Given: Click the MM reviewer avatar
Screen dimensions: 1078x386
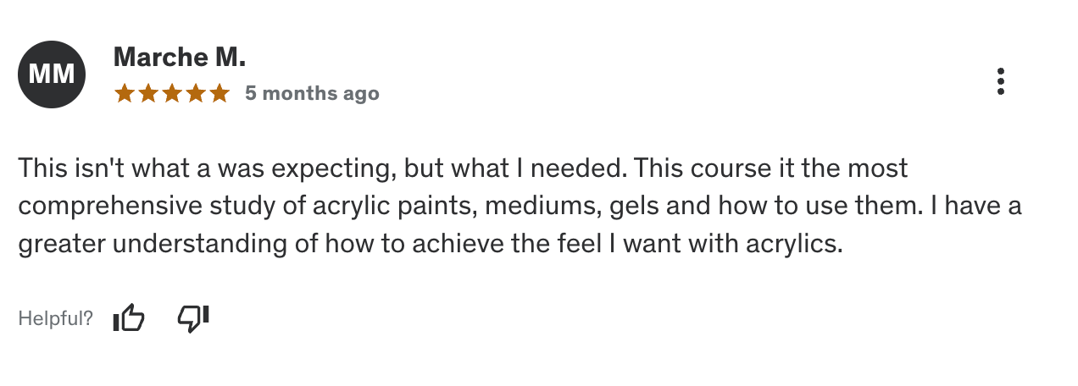Looking at the screenshot, I should (x=52, y=74).
